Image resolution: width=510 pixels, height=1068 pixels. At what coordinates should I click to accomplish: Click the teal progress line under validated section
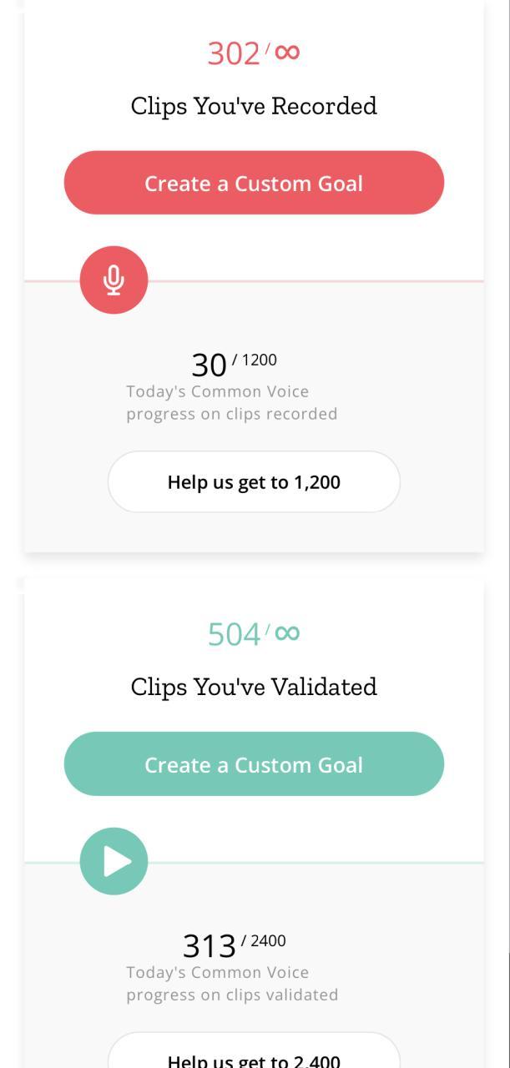click(x=317, y=862)
